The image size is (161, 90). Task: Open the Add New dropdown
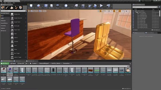pos(5,63)
